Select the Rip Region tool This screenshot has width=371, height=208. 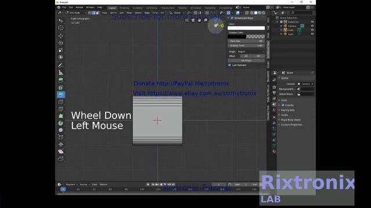click(x=61, y=158)
